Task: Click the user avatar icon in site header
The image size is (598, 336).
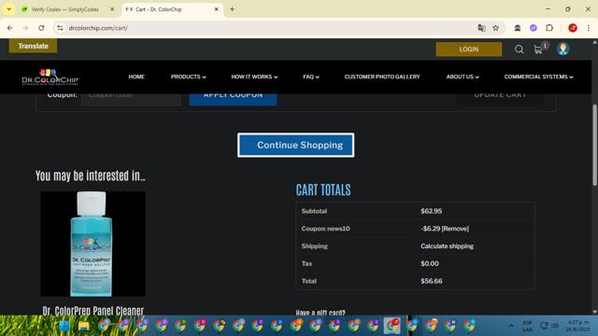Action: 562,49
